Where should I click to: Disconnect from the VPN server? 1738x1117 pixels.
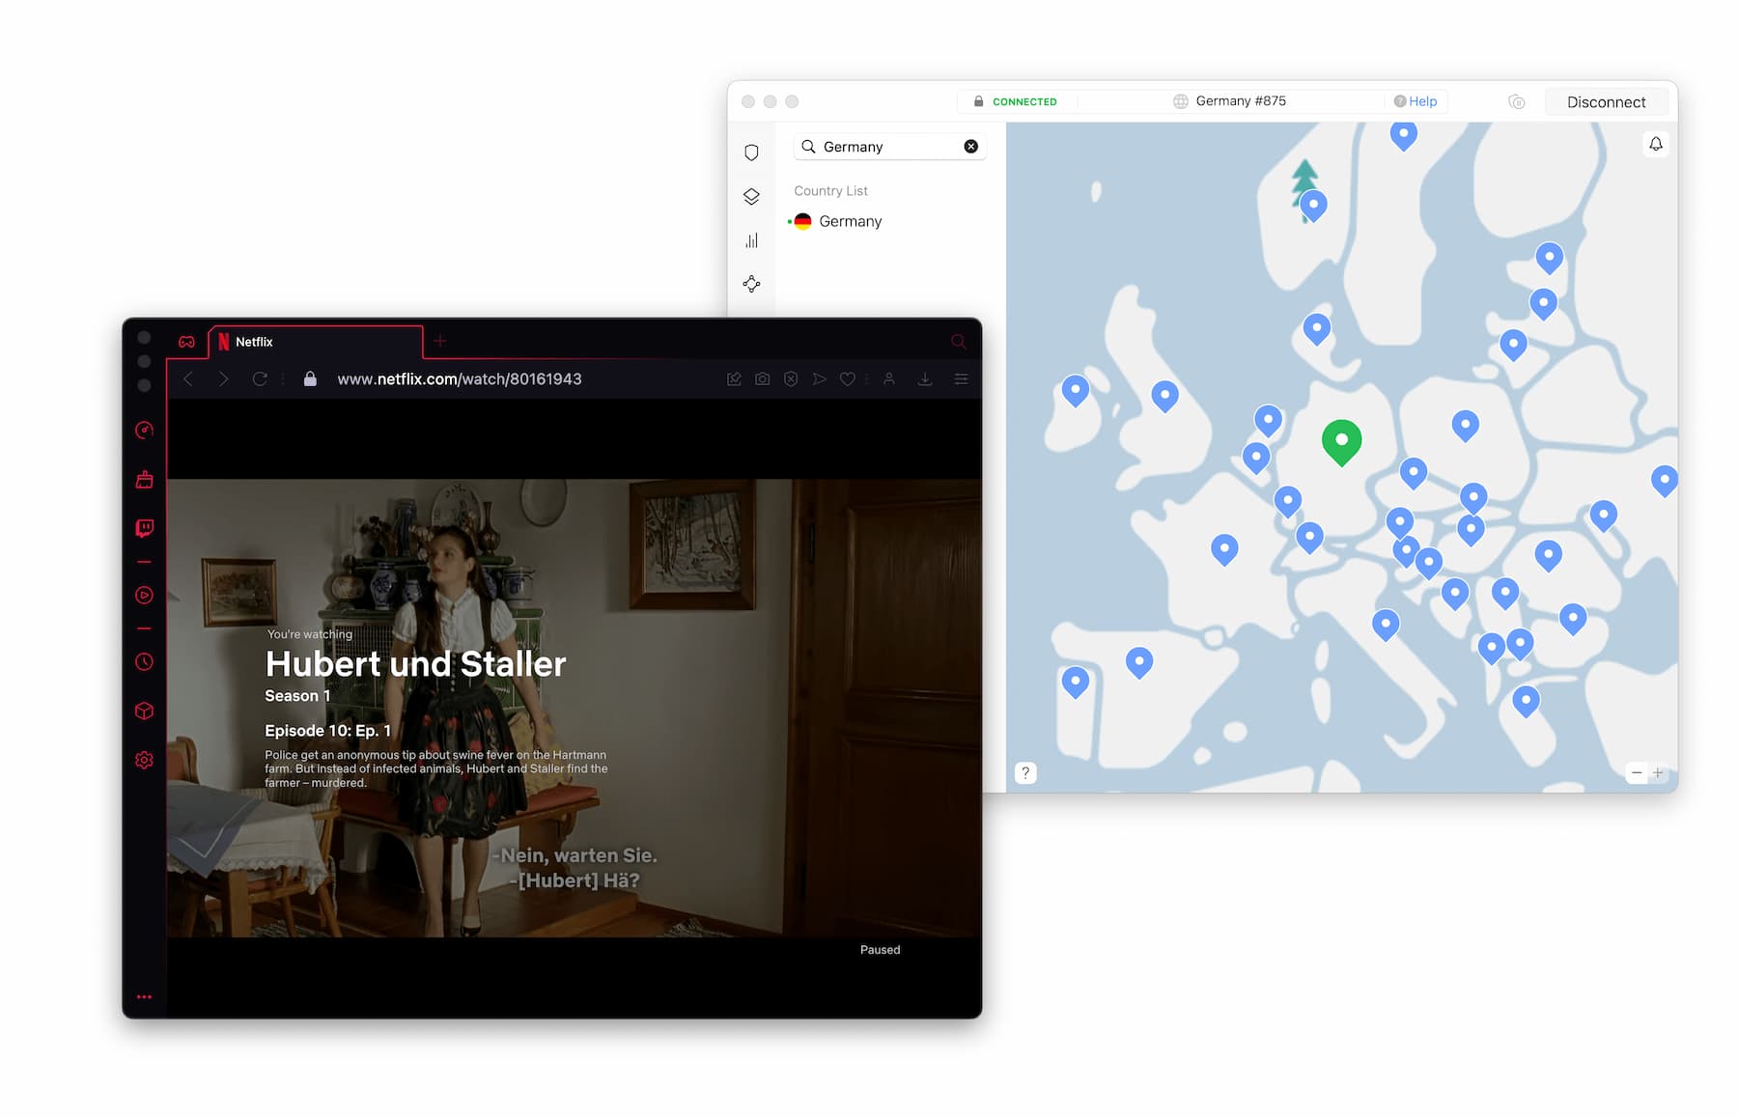[x=1606, y=102]
